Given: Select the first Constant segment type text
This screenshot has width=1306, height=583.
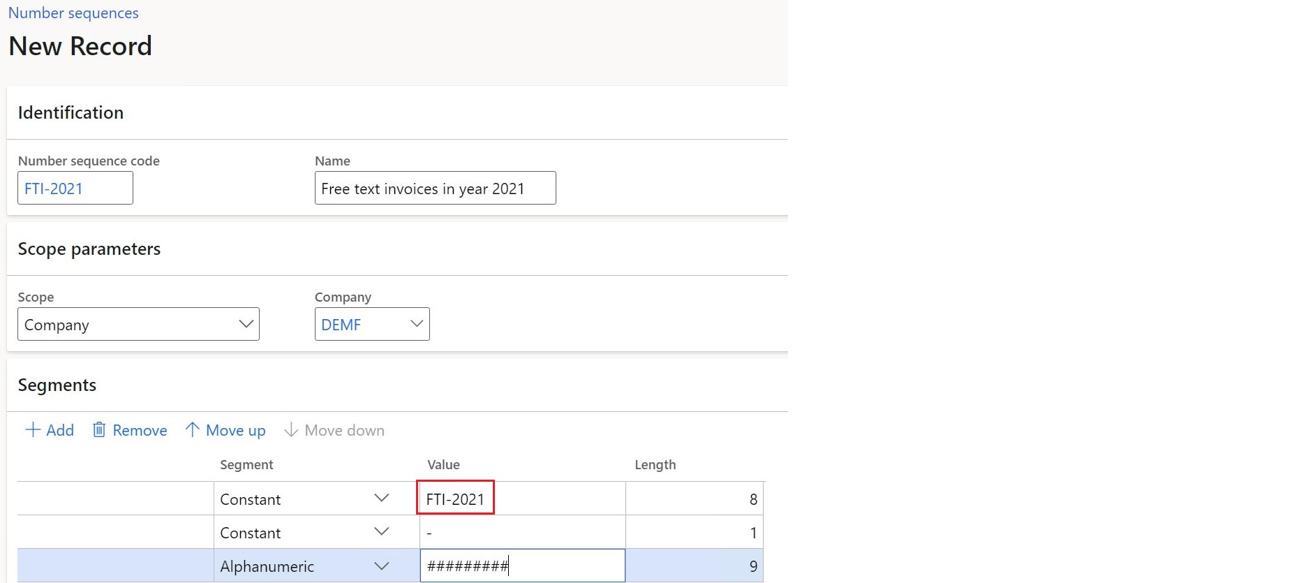Looking at the screenshot, I should (x=250, y=499).
